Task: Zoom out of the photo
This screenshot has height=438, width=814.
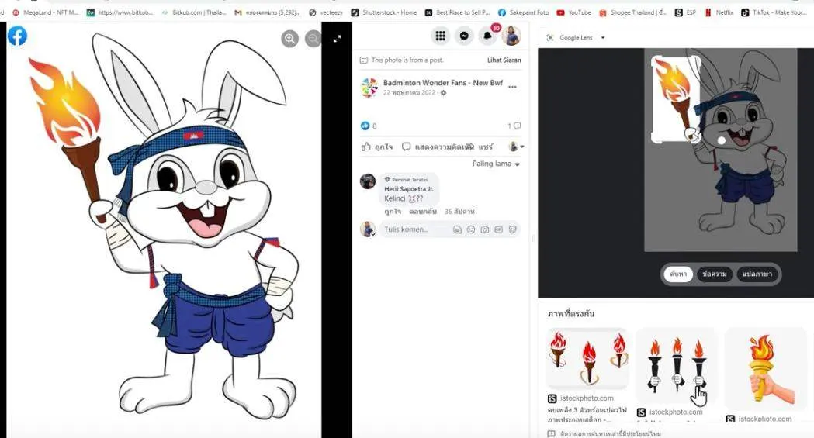Action: click(x=313, y=38)
